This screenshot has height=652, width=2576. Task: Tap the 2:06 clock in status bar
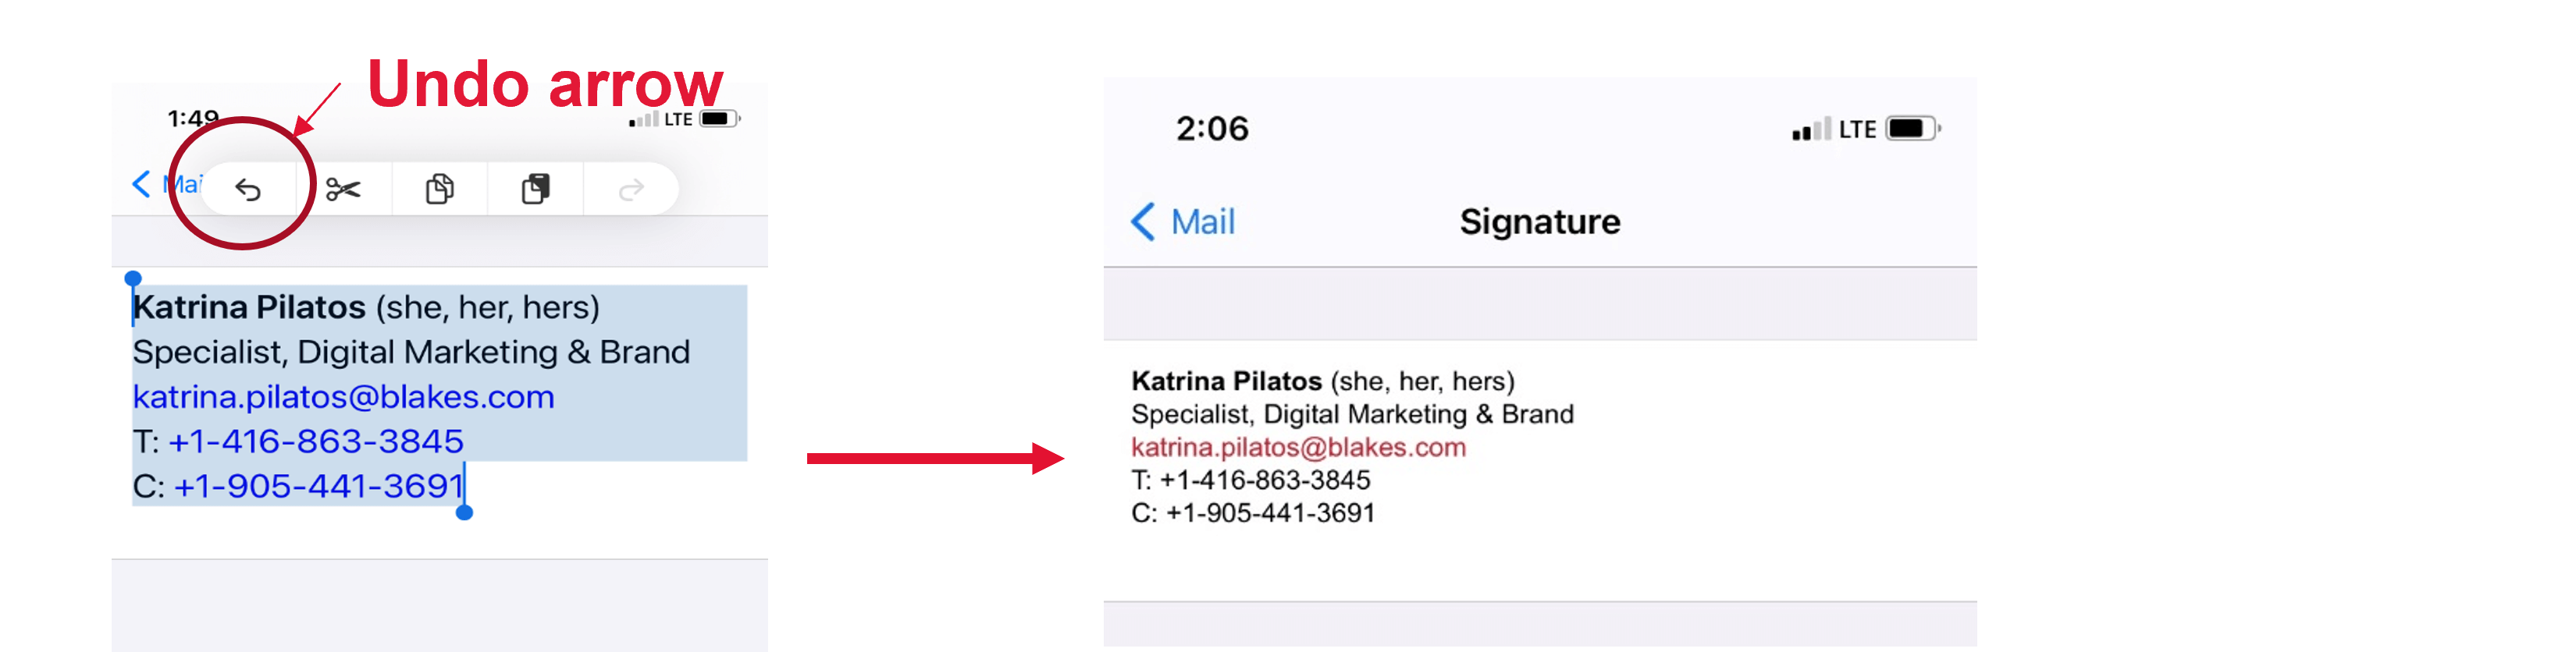pyautogui.click(x=1212, y=129)
